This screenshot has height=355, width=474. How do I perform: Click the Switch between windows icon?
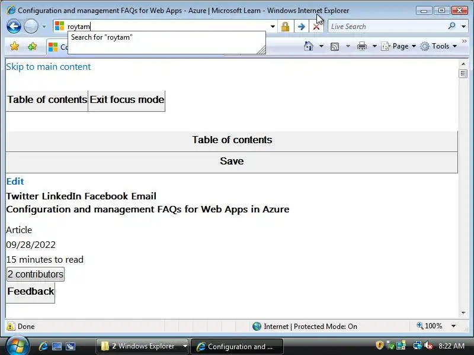pos(71,346)
